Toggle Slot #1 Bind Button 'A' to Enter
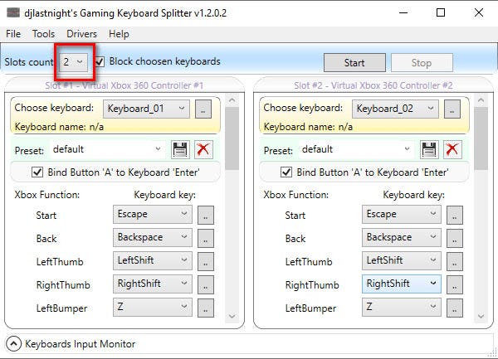498x359 pixels. pyautogui.click(x=37, y=172)
